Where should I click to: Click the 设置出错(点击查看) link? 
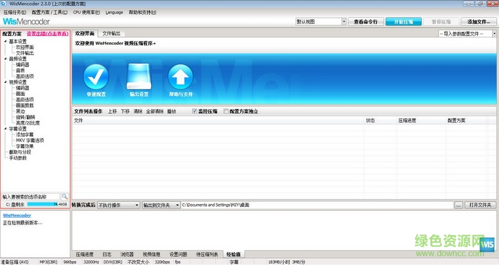(48, 34)
